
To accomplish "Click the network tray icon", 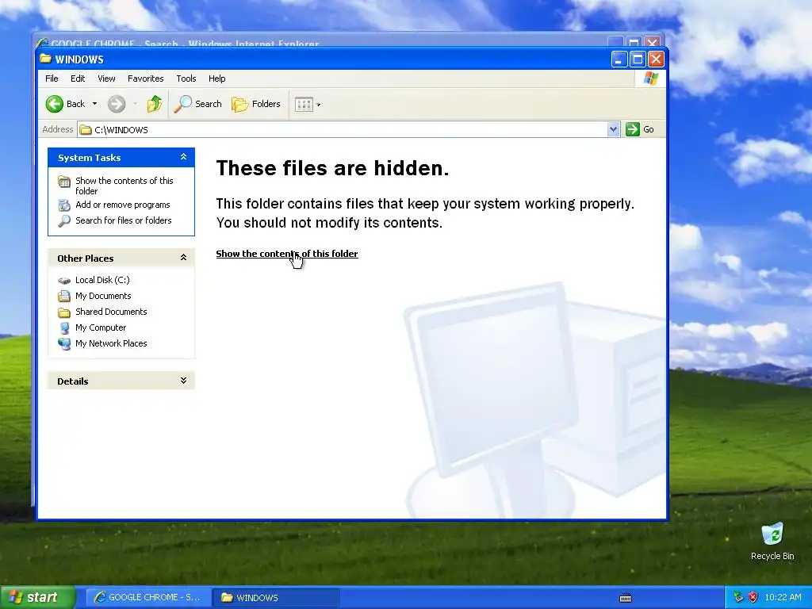I will point(738,598).
